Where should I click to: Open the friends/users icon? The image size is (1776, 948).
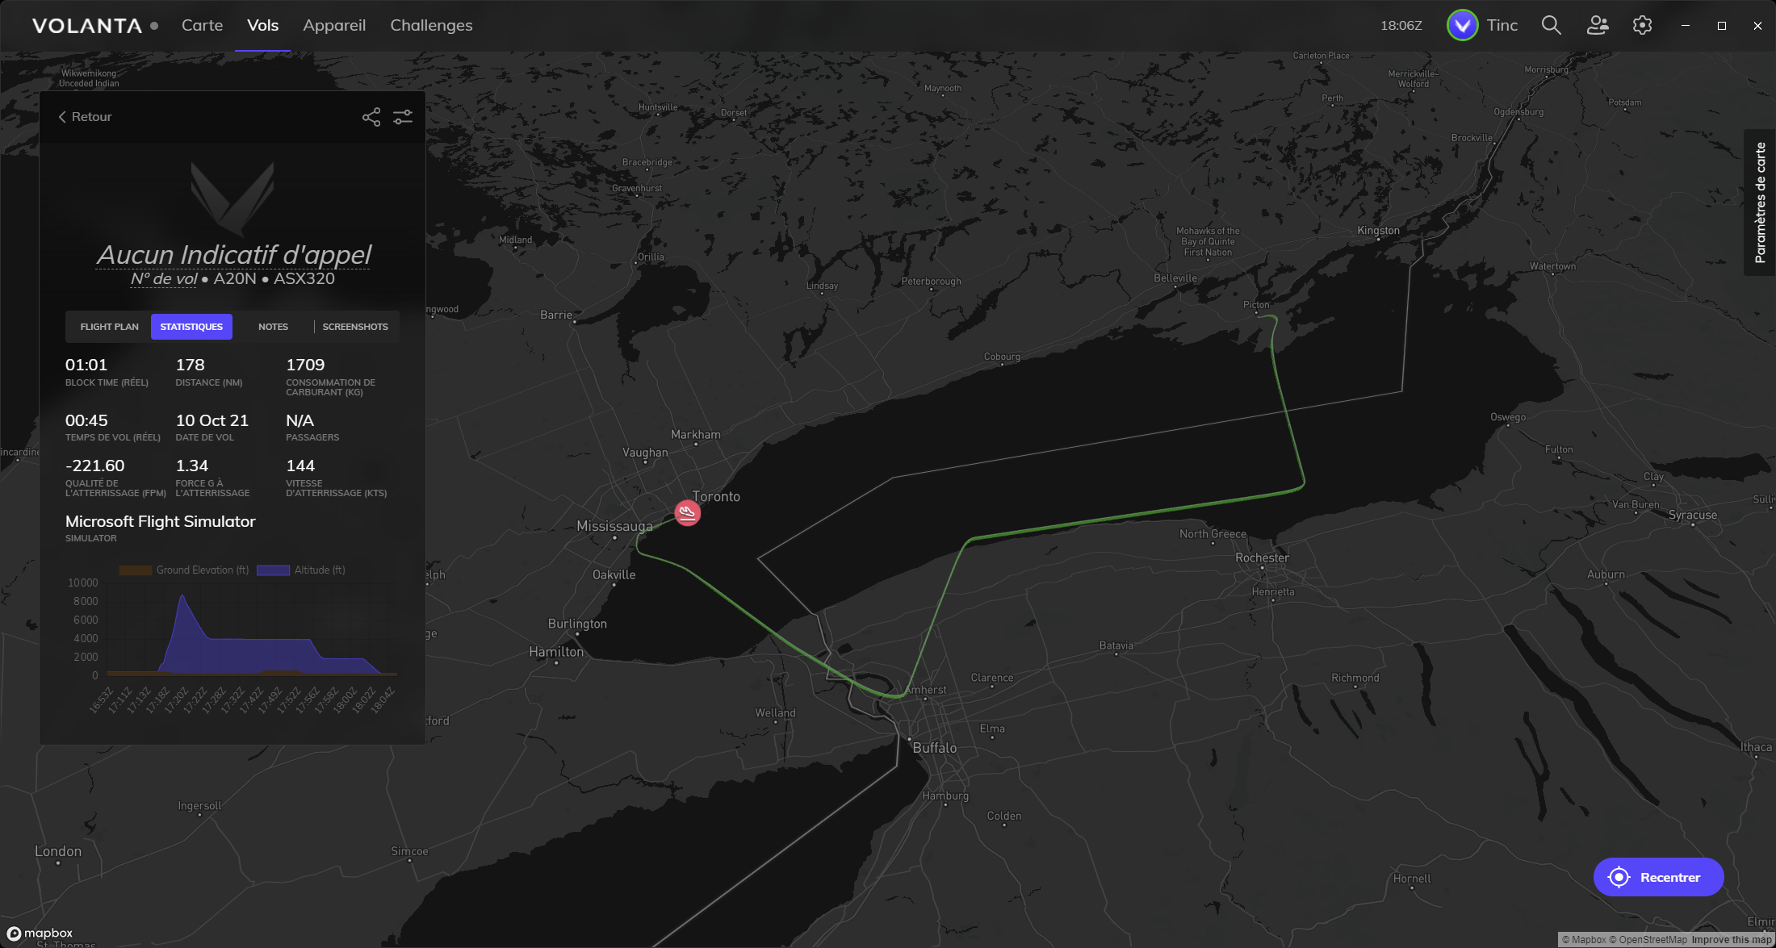tap(1597, 25)
